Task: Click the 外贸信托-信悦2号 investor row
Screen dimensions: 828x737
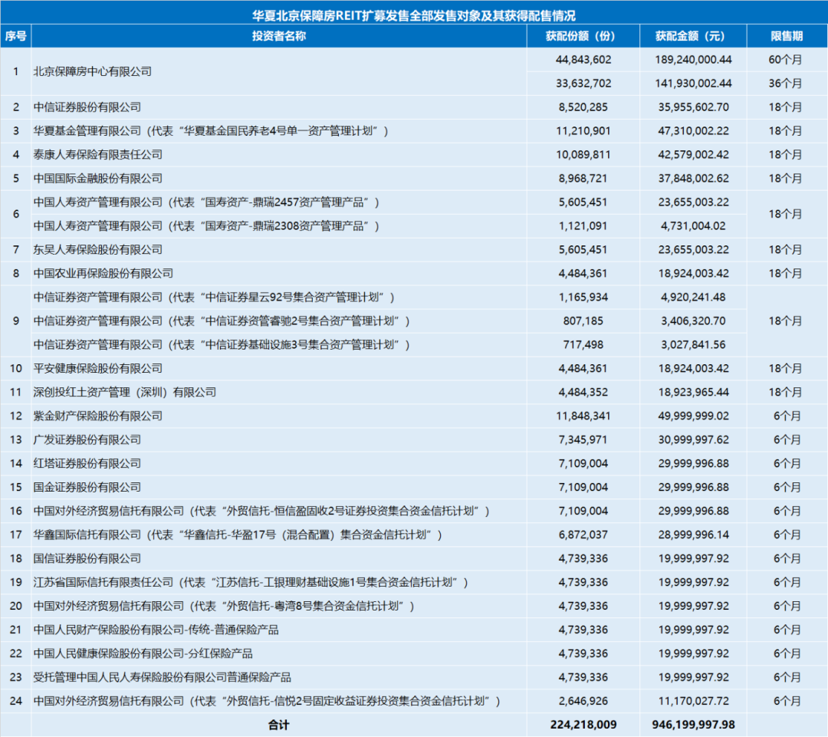Action: (268, 702)
